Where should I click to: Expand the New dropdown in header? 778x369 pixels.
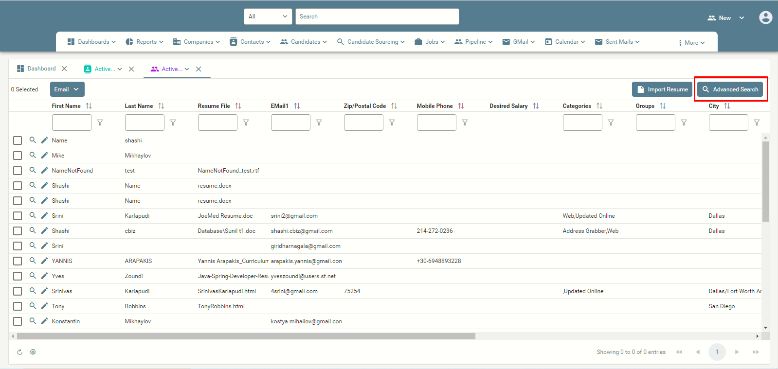pyautogui.click(x=726, y=18)
